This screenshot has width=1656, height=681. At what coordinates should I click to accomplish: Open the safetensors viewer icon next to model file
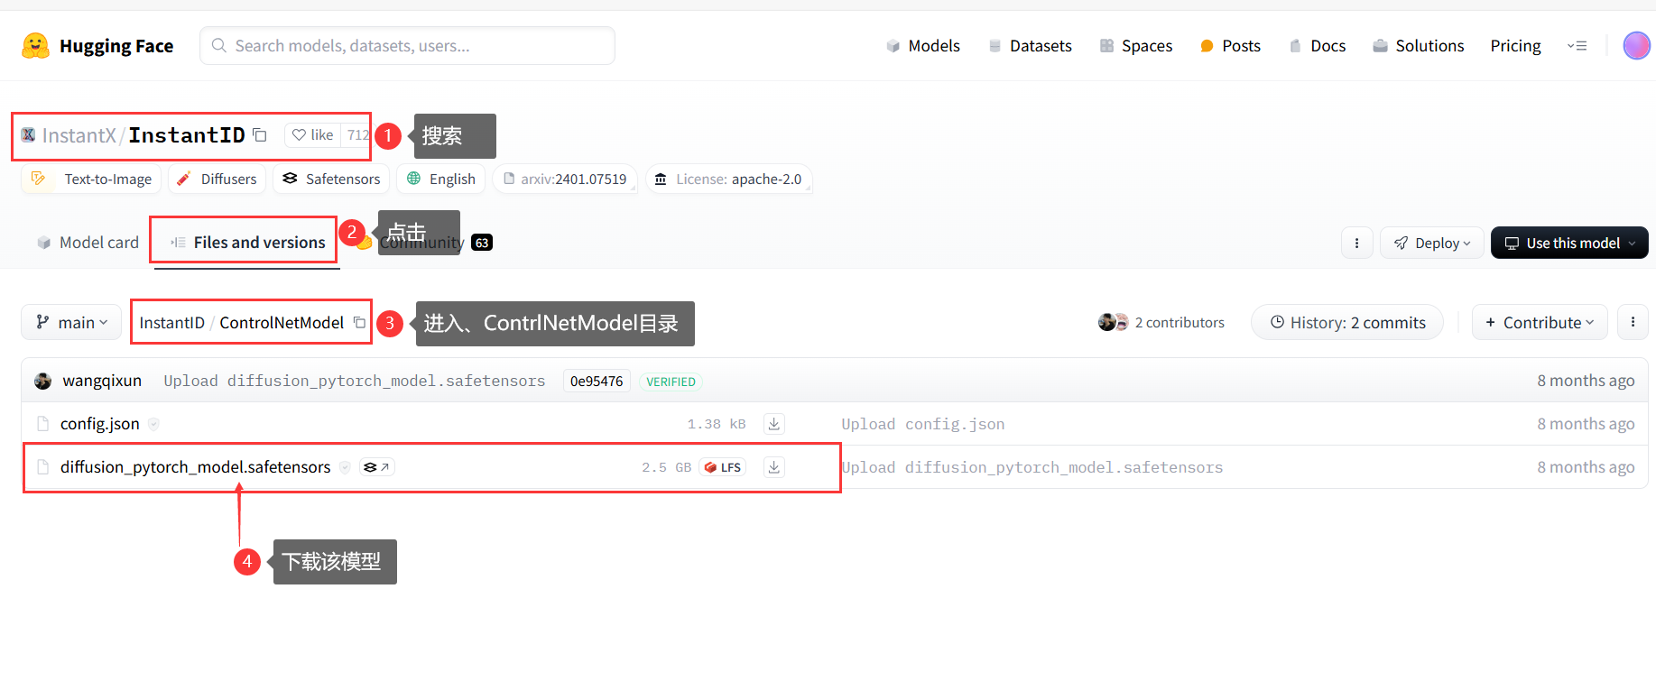pyautogui.click(x=376, y=467)
